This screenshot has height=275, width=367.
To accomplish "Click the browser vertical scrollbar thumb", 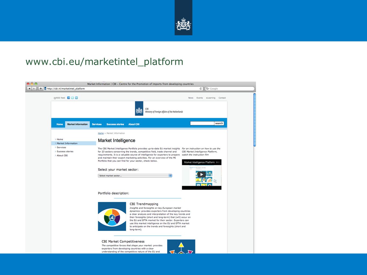I will 255,120.
